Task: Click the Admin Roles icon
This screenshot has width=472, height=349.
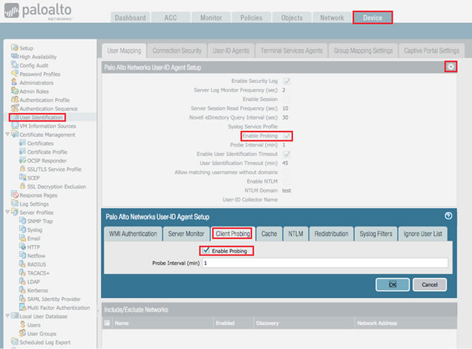Action: [x=14, y=91]
